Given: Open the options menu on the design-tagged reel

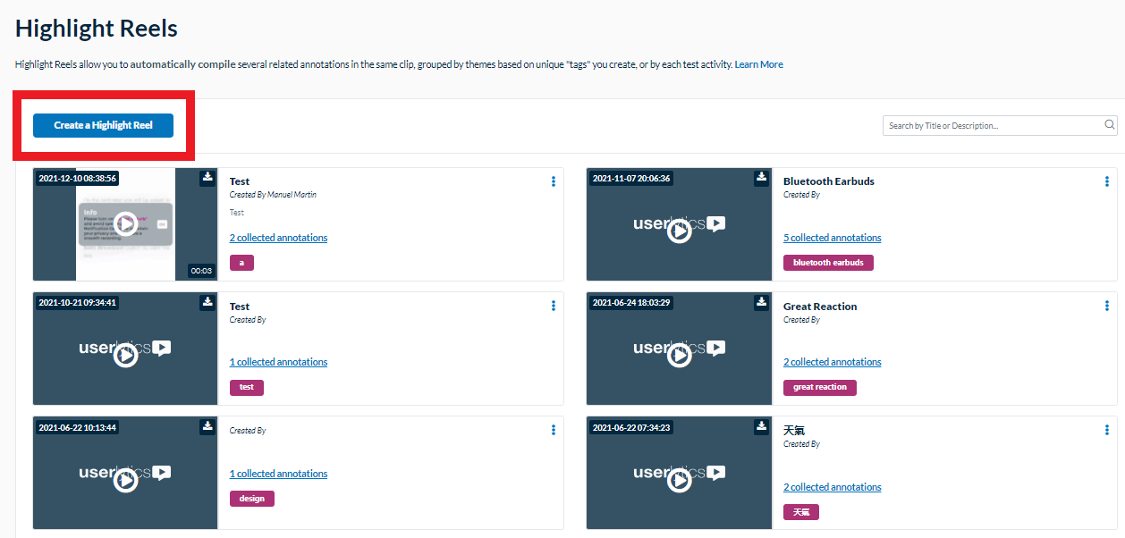Looking at the screenshot, I should click(x=553, y=430).
